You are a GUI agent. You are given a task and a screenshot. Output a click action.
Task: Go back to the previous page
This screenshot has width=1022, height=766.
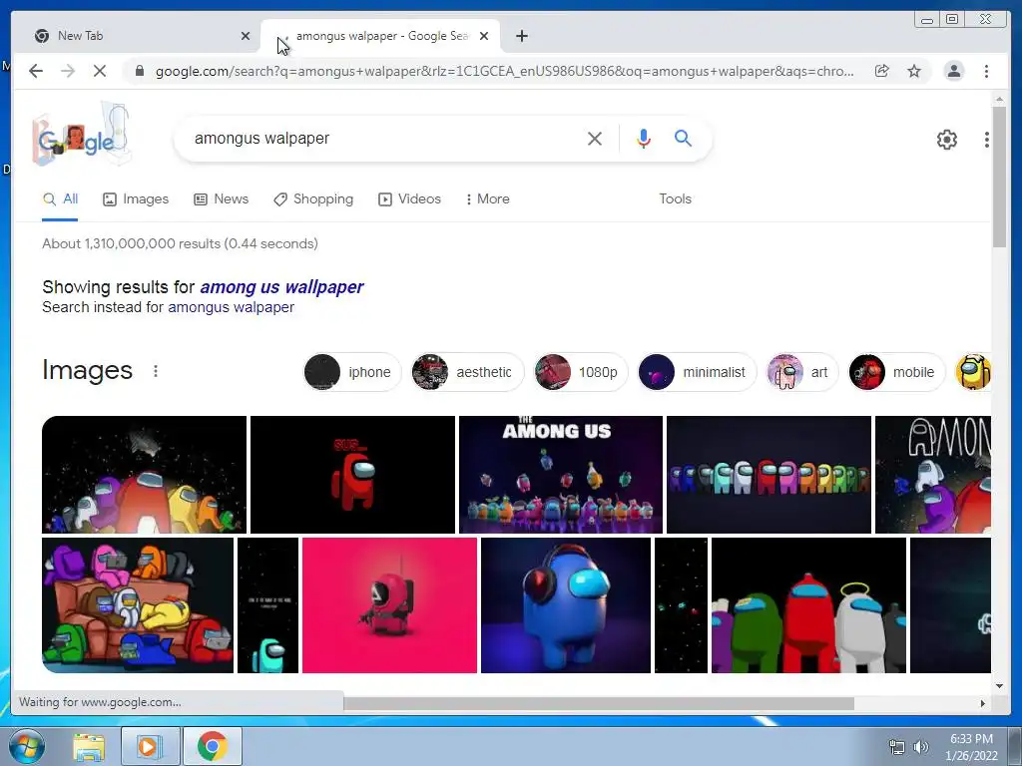(x=36, y=71)
